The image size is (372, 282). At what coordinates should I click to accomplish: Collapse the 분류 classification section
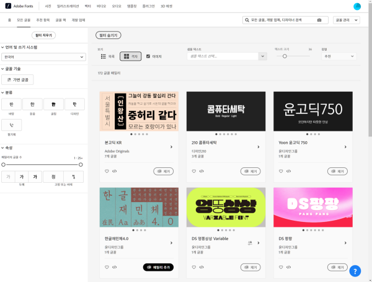coord(7,92)
